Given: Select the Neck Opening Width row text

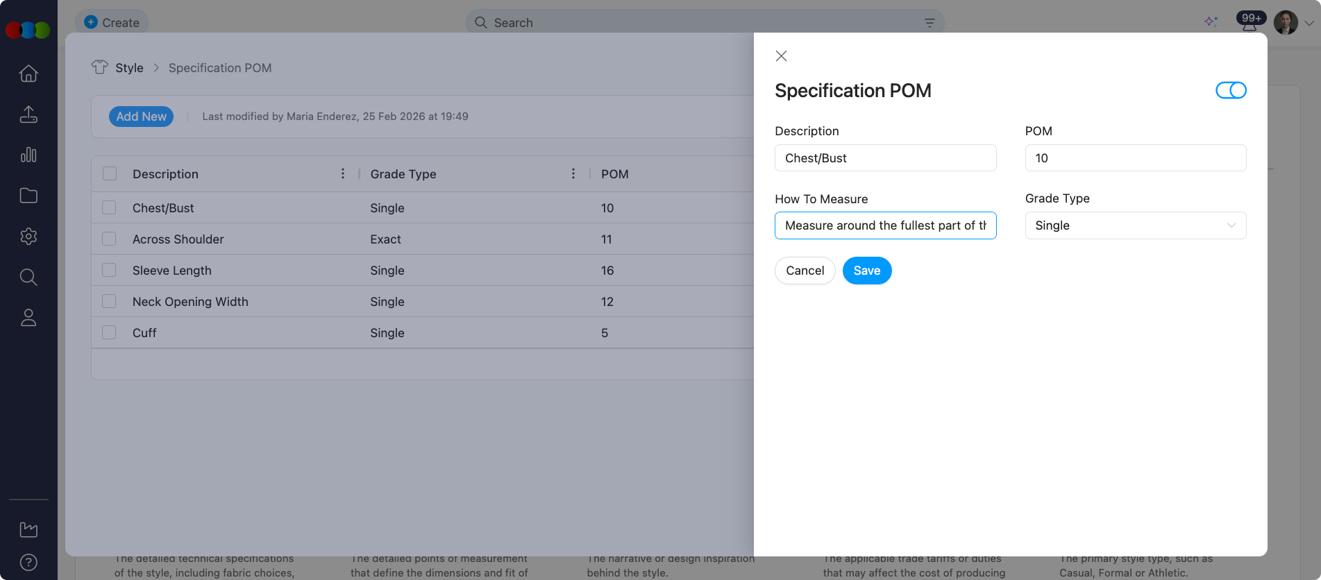Looking at the screenshot, I should tap(190, 302).
